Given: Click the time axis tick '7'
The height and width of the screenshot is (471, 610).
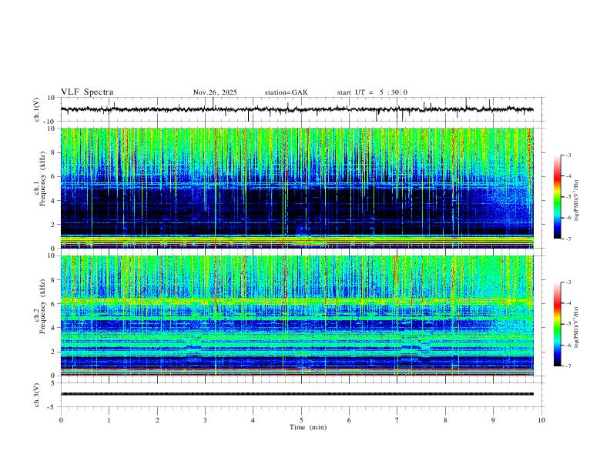Looking at the screenshot, I should [x=397, y=420].
